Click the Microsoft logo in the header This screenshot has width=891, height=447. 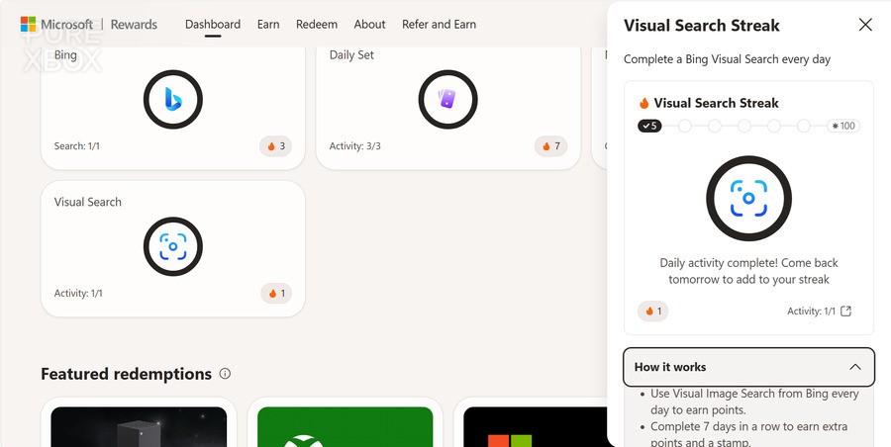[x=29, y=25]
